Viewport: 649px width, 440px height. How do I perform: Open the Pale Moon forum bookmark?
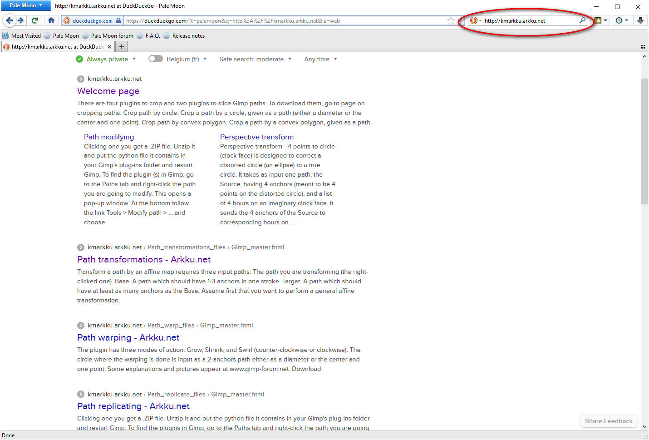tap(108, 36)
